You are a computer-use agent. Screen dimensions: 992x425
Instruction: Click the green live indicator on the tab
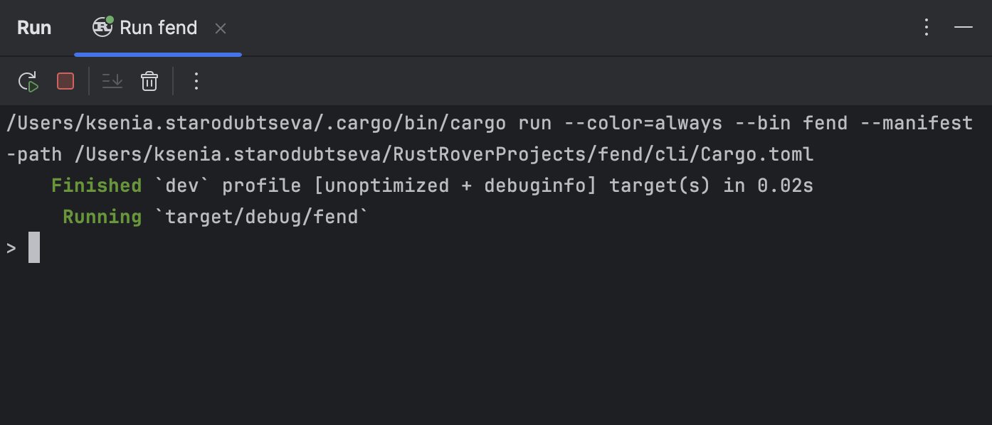click(x=110, y=20)
